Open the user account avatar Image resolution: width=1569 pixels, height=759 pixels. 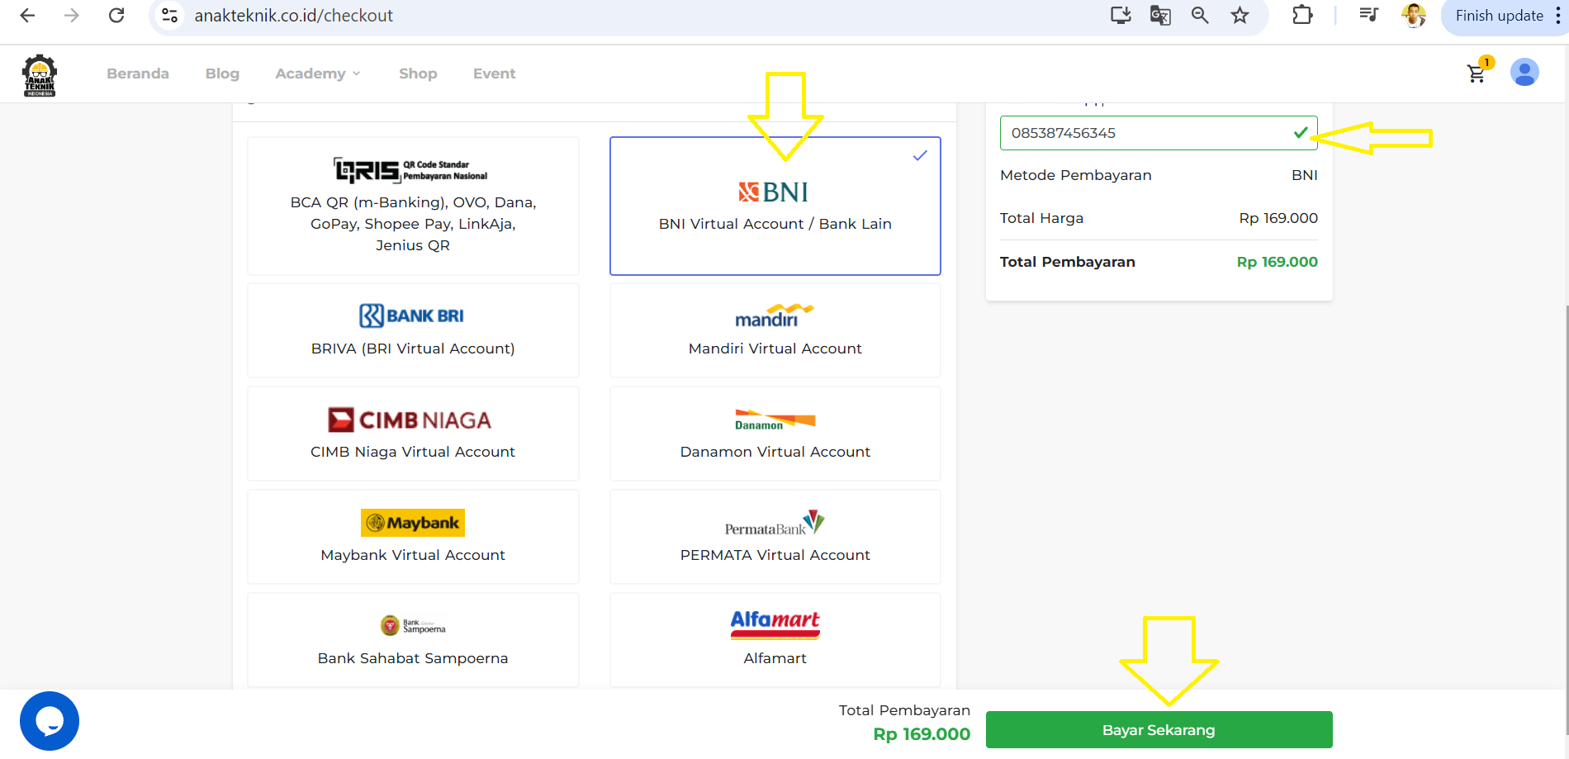1524,73
